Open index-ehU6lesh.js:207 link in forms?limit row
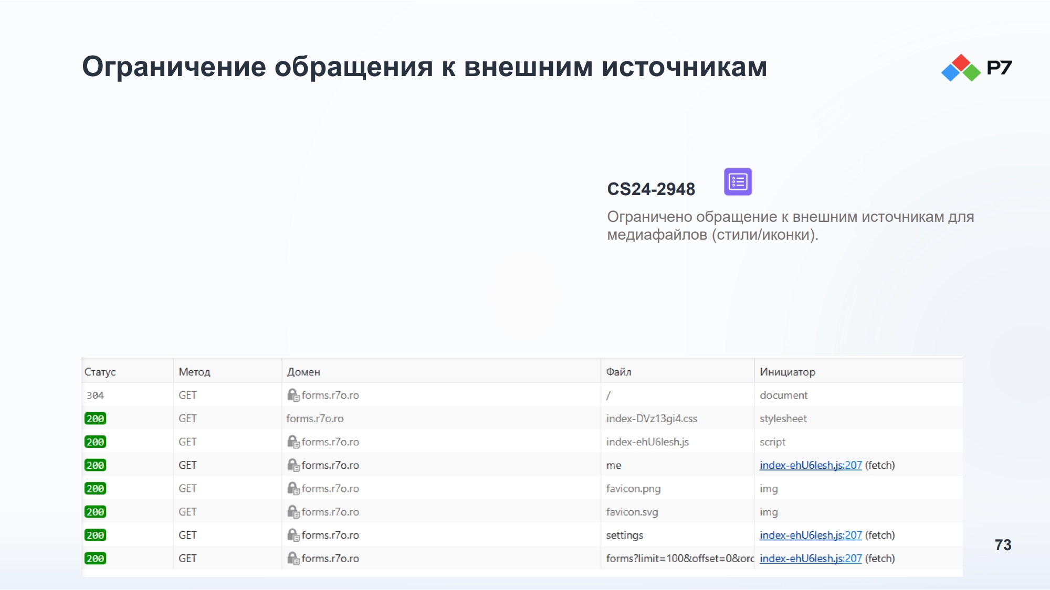Viewport: 1050px width, 590px height. (x=811, y=559)
